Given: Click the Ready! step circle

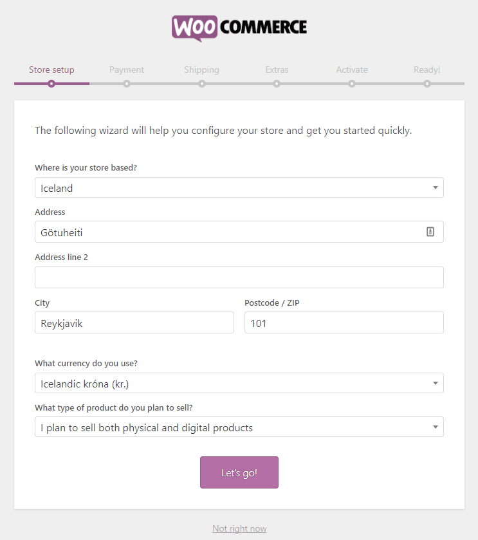Looking at the screenshot, I should (427, 82).
